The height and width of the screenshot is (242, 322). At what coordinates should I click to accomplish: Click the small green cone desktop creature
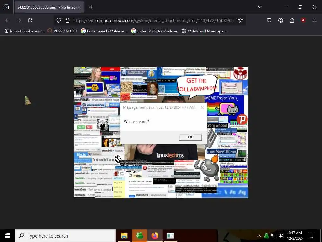click(28, 101)
